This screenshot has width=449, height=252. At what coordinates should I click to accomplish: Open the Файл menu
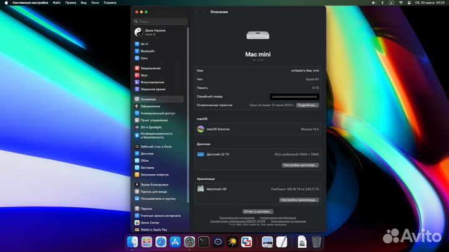57,2
